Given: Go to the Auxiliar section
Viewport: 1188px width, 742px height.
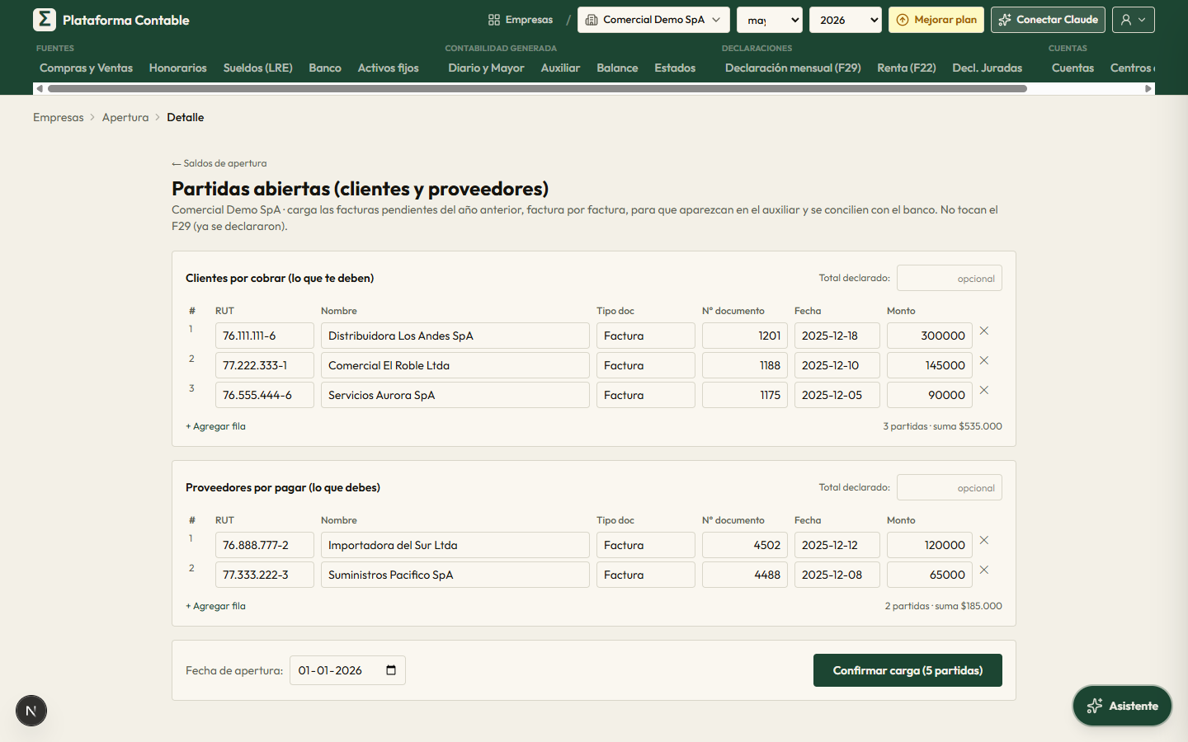Looking at the screenshot, I should click(x=560, y=68).
